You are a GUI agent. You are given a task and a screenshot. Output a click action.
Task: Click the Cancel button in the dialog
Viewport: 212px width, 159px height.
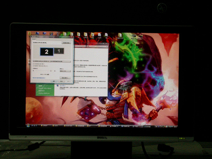[x=61, y=81]
